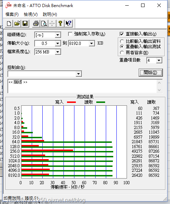170x204 pixels.
Task: Choose the 兩者皆非 radio option
Action: (x=122, y=53)
